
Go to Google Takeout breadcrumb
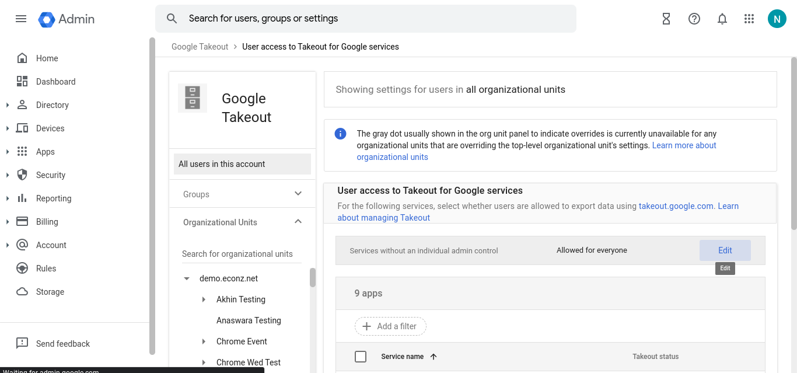click(200, 47)
